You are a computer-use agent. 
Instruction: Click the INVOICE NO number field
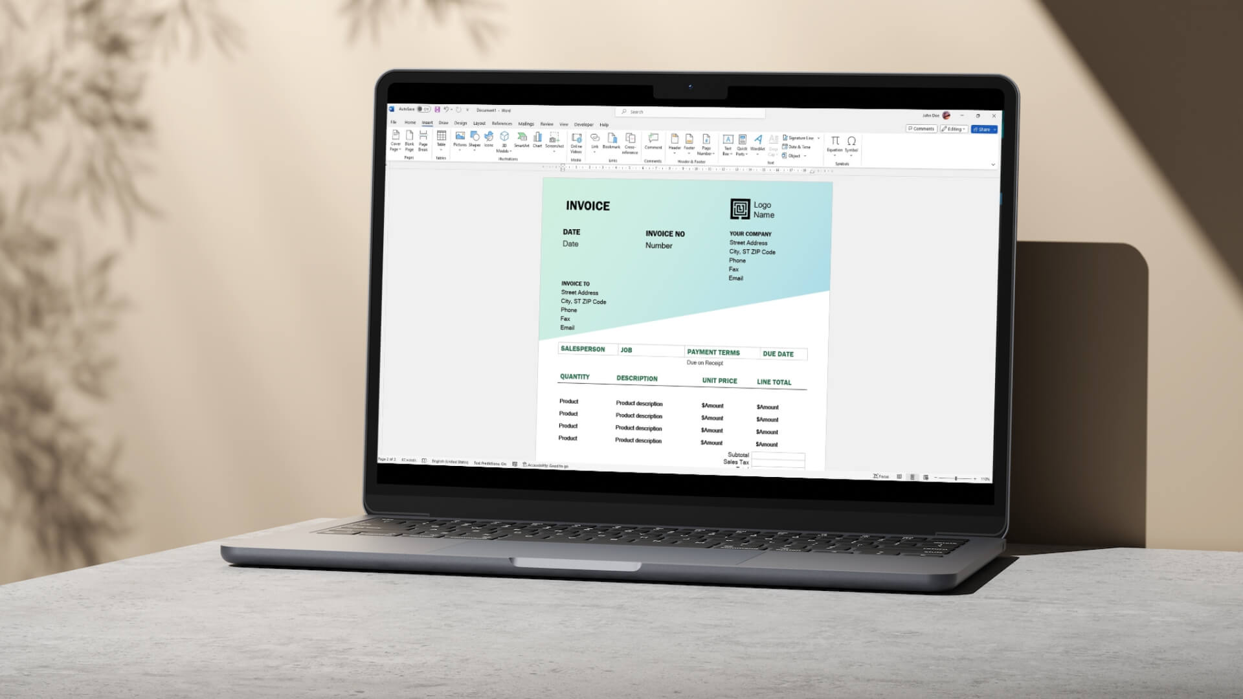pyautogui.click(x=657, y=245)
